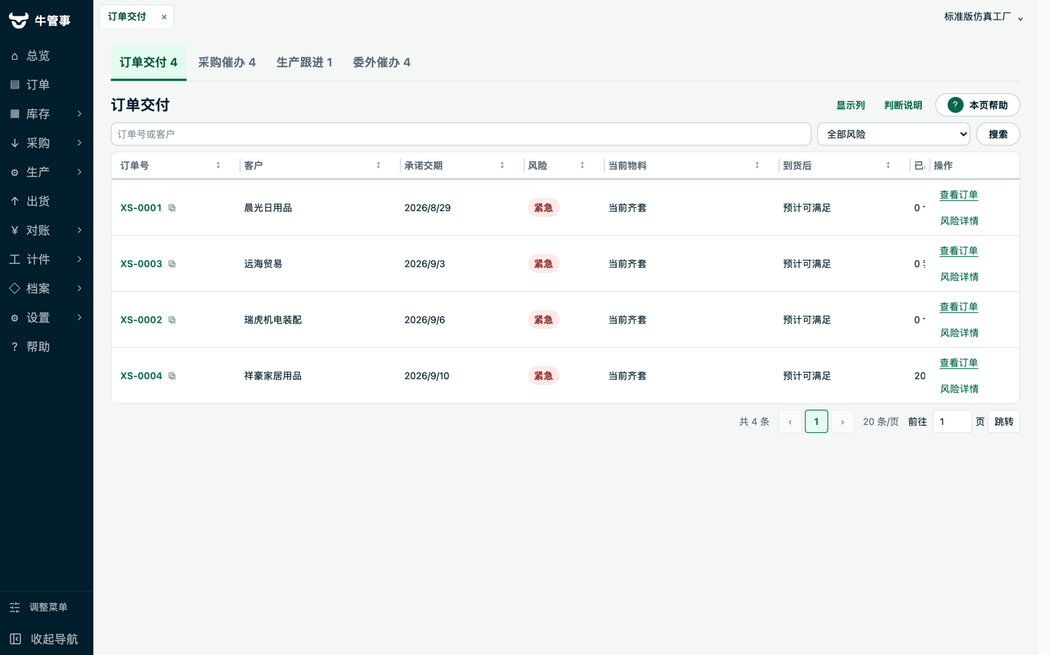Viewport: 1049px width, 655px height.
Task: Expand the 生产 sidebar menu
Action: tap(47, 172)
